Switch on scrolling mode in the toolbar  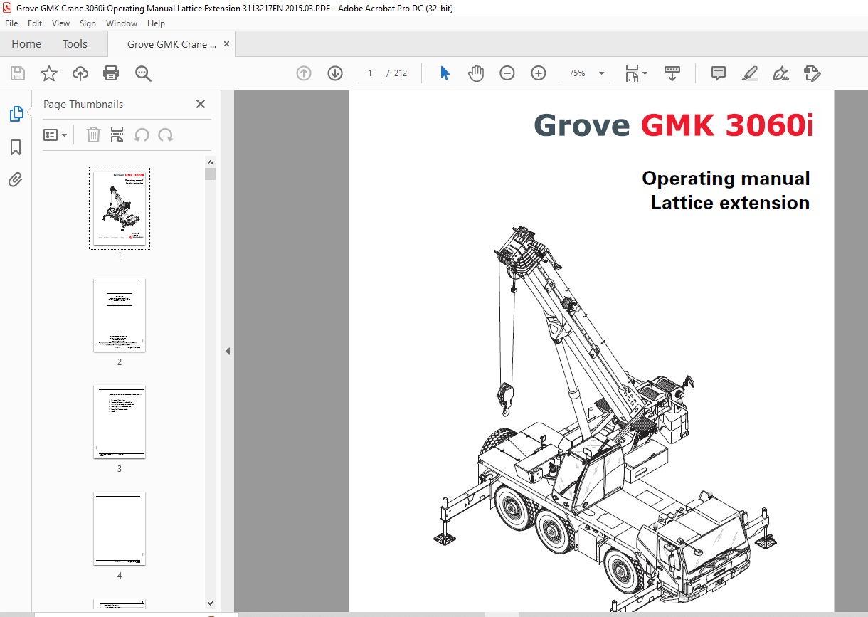tap(672, 73)
